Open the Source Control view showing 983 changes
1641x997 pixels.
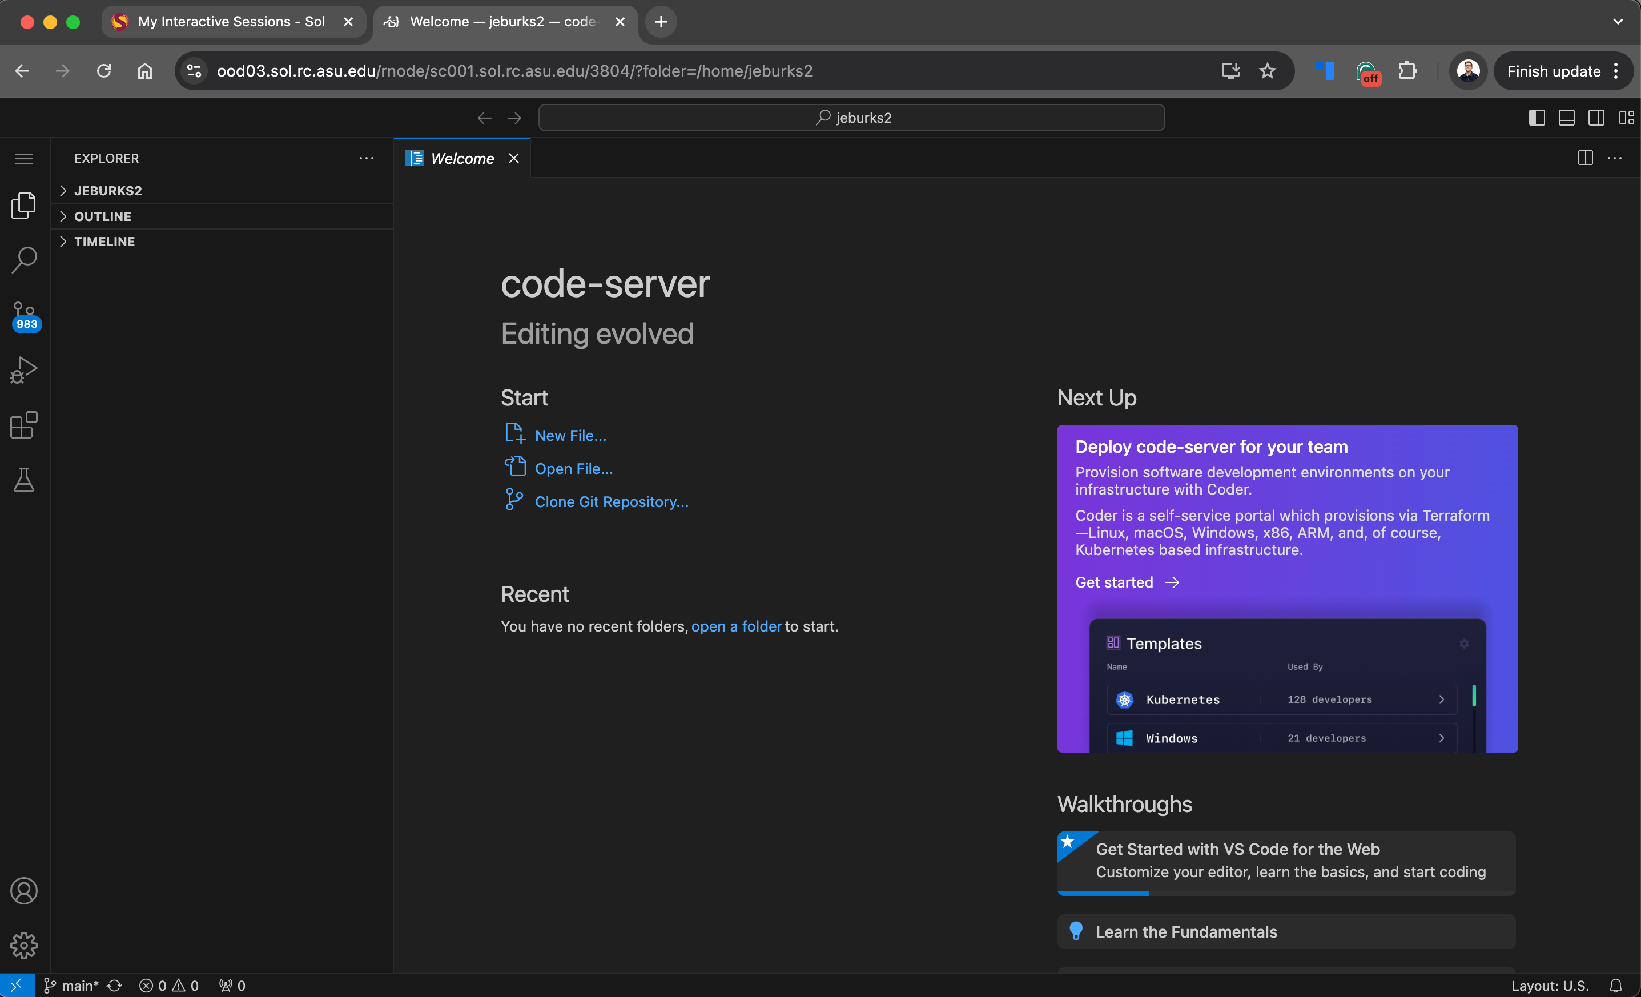point(24,315)
